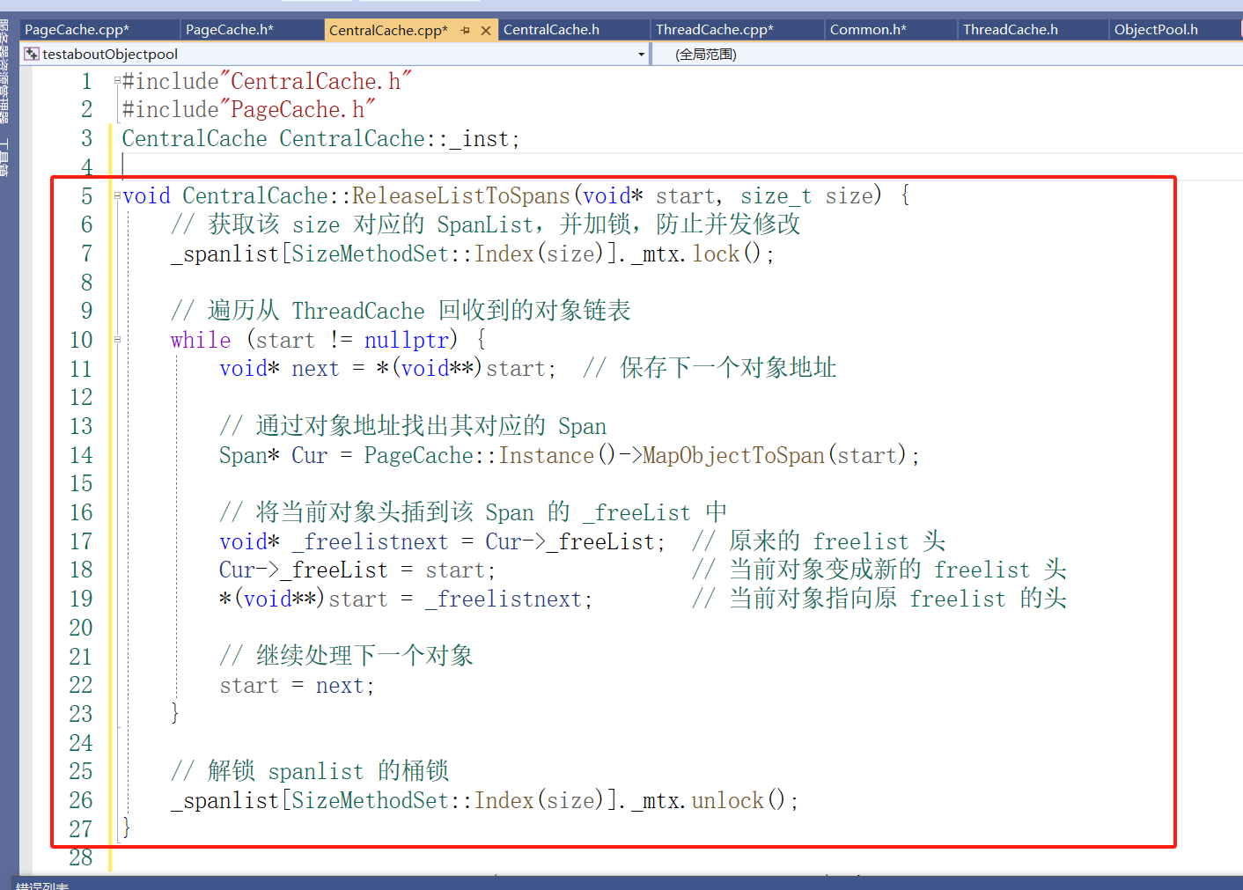This screenshot has height=890, width=1243.
Task: Collapse the ReleaseListToSpans function at line 5
Action: click(117, 195)
